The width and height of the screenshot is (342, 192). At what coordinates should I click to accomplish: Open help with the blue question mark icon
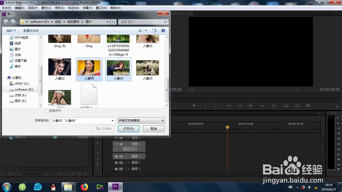(x=163, y=30)
